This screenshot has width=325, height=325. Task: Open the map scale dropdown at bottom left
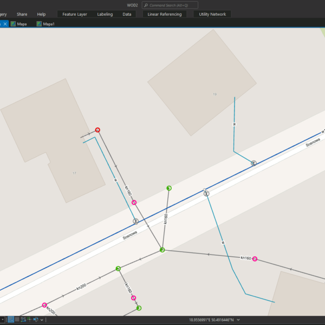(x=2, y=320)
